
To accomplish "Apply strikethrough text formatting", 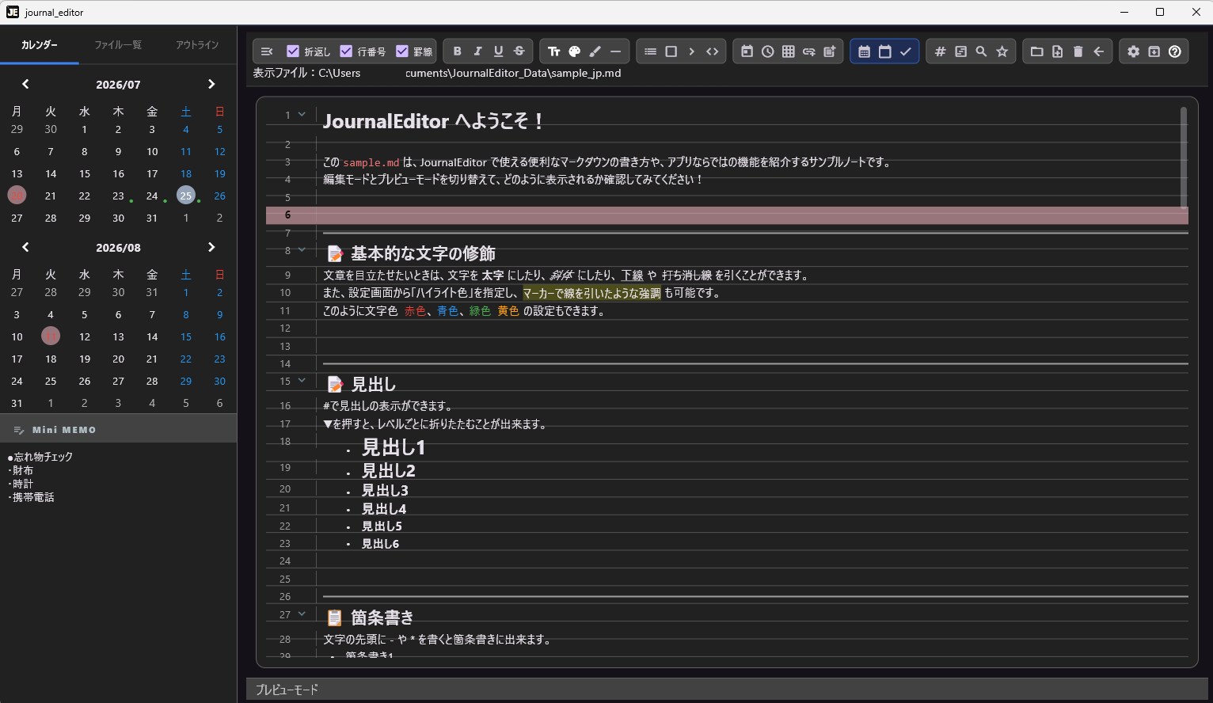I will click(x=519, y=51).
